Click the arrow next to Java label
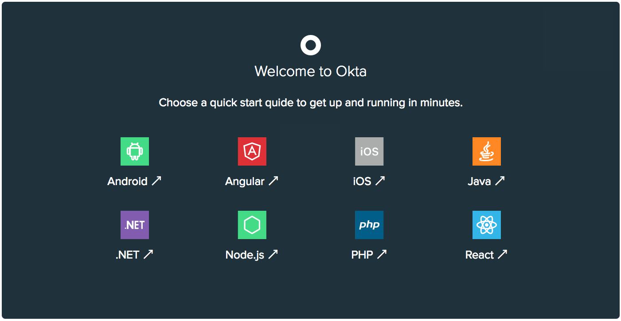Image resolution: width=621 pixels, height=321 pixels. [500, 181]
